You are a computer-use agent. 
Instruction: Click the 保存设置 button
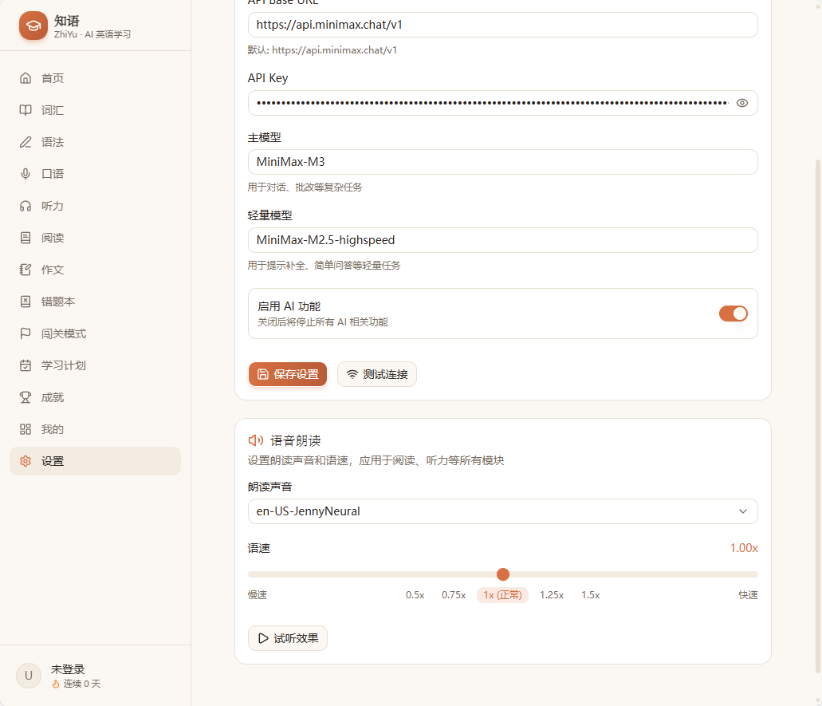(287, 374)
